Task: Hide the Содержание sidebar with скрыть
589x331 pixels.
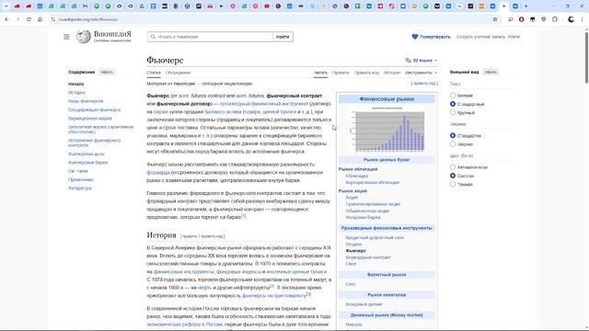Action: 107,72
